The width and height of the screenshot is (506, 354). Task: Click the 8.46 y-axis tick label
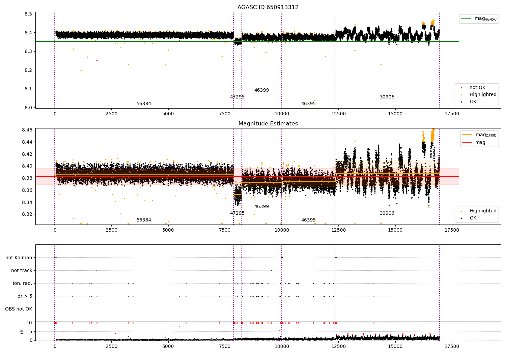(27, 130)
